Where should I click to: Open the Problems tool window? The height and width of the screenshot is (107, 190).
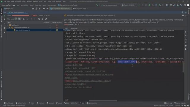tap(40, 103)
